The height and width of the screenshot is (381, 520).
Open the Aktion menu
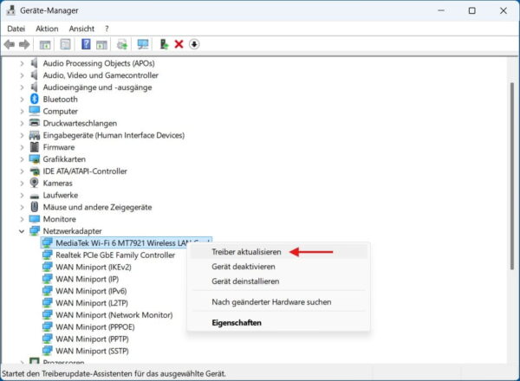(47, 29)
